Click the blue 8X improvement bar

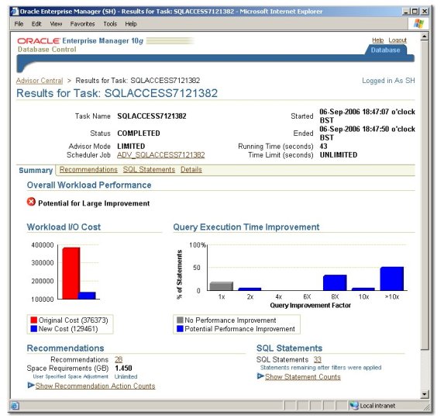[x=335, y=282]
